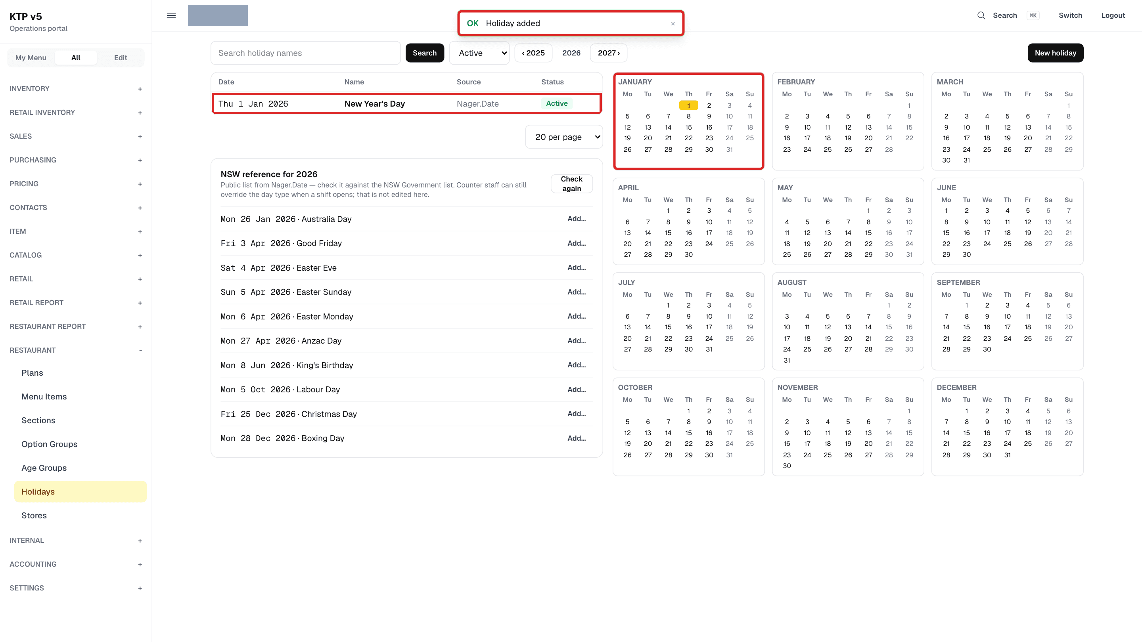The height and width of the screenshot is (642, 1142).
Task: Add the King's Birthday holiday
Action: [576, 365]
